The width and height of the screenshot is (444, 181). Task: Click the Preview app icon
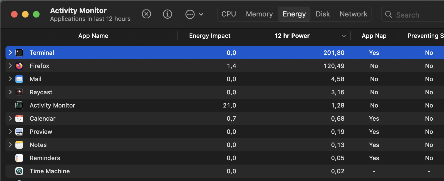click(19, 132)
